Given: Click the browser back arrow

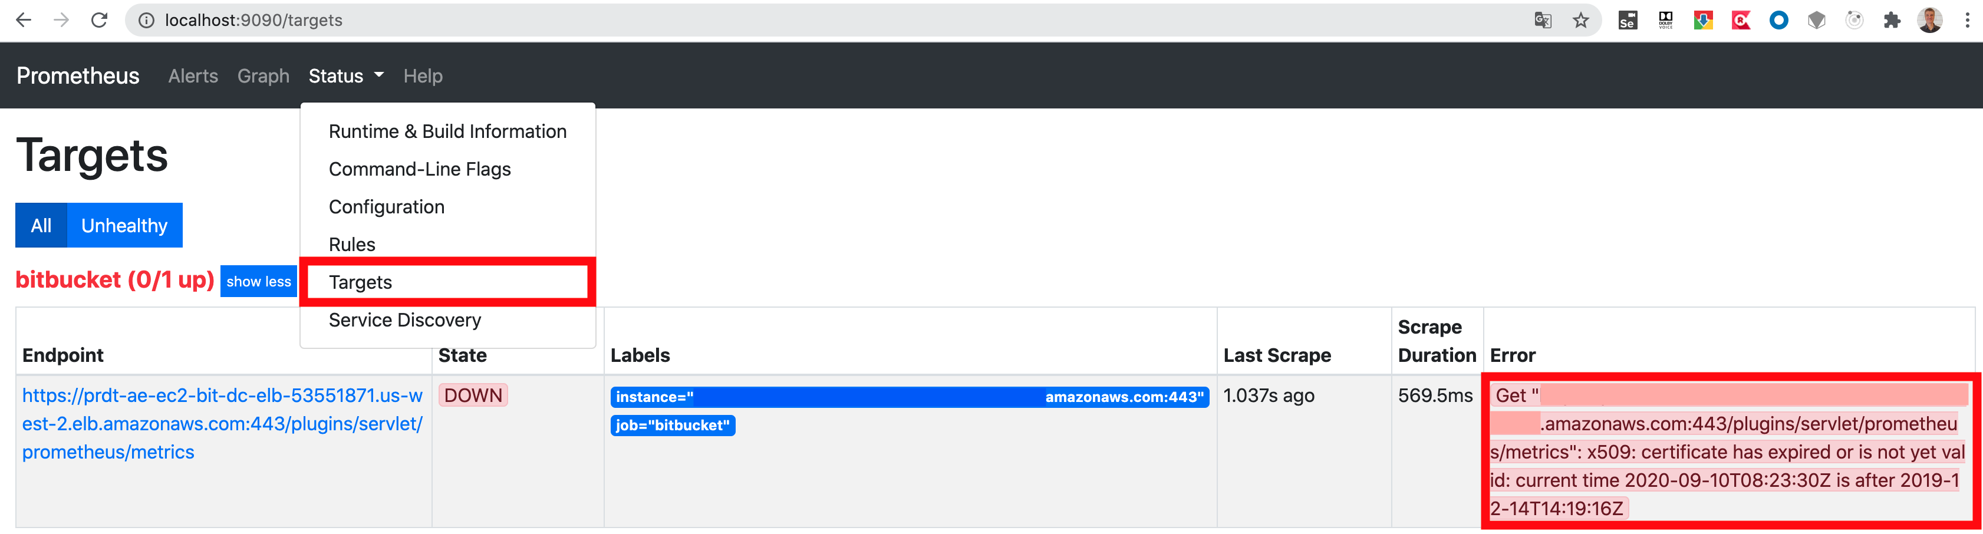Looking at the screenshot, I should coord(24,20).
